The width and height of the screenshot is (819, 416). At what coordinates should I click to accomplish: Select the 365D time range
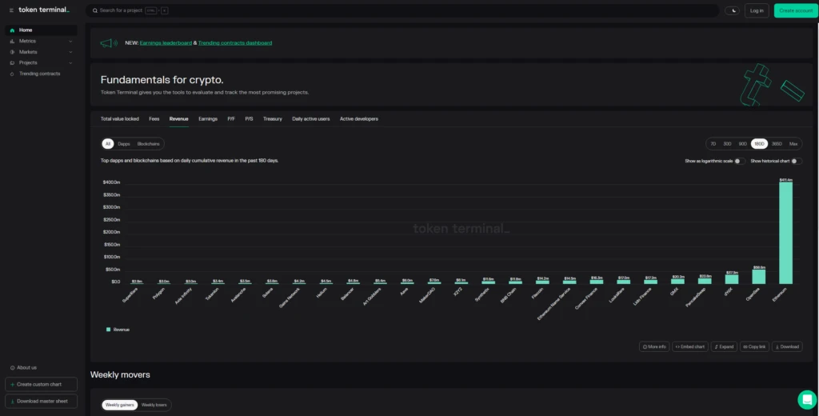(777, 144)
